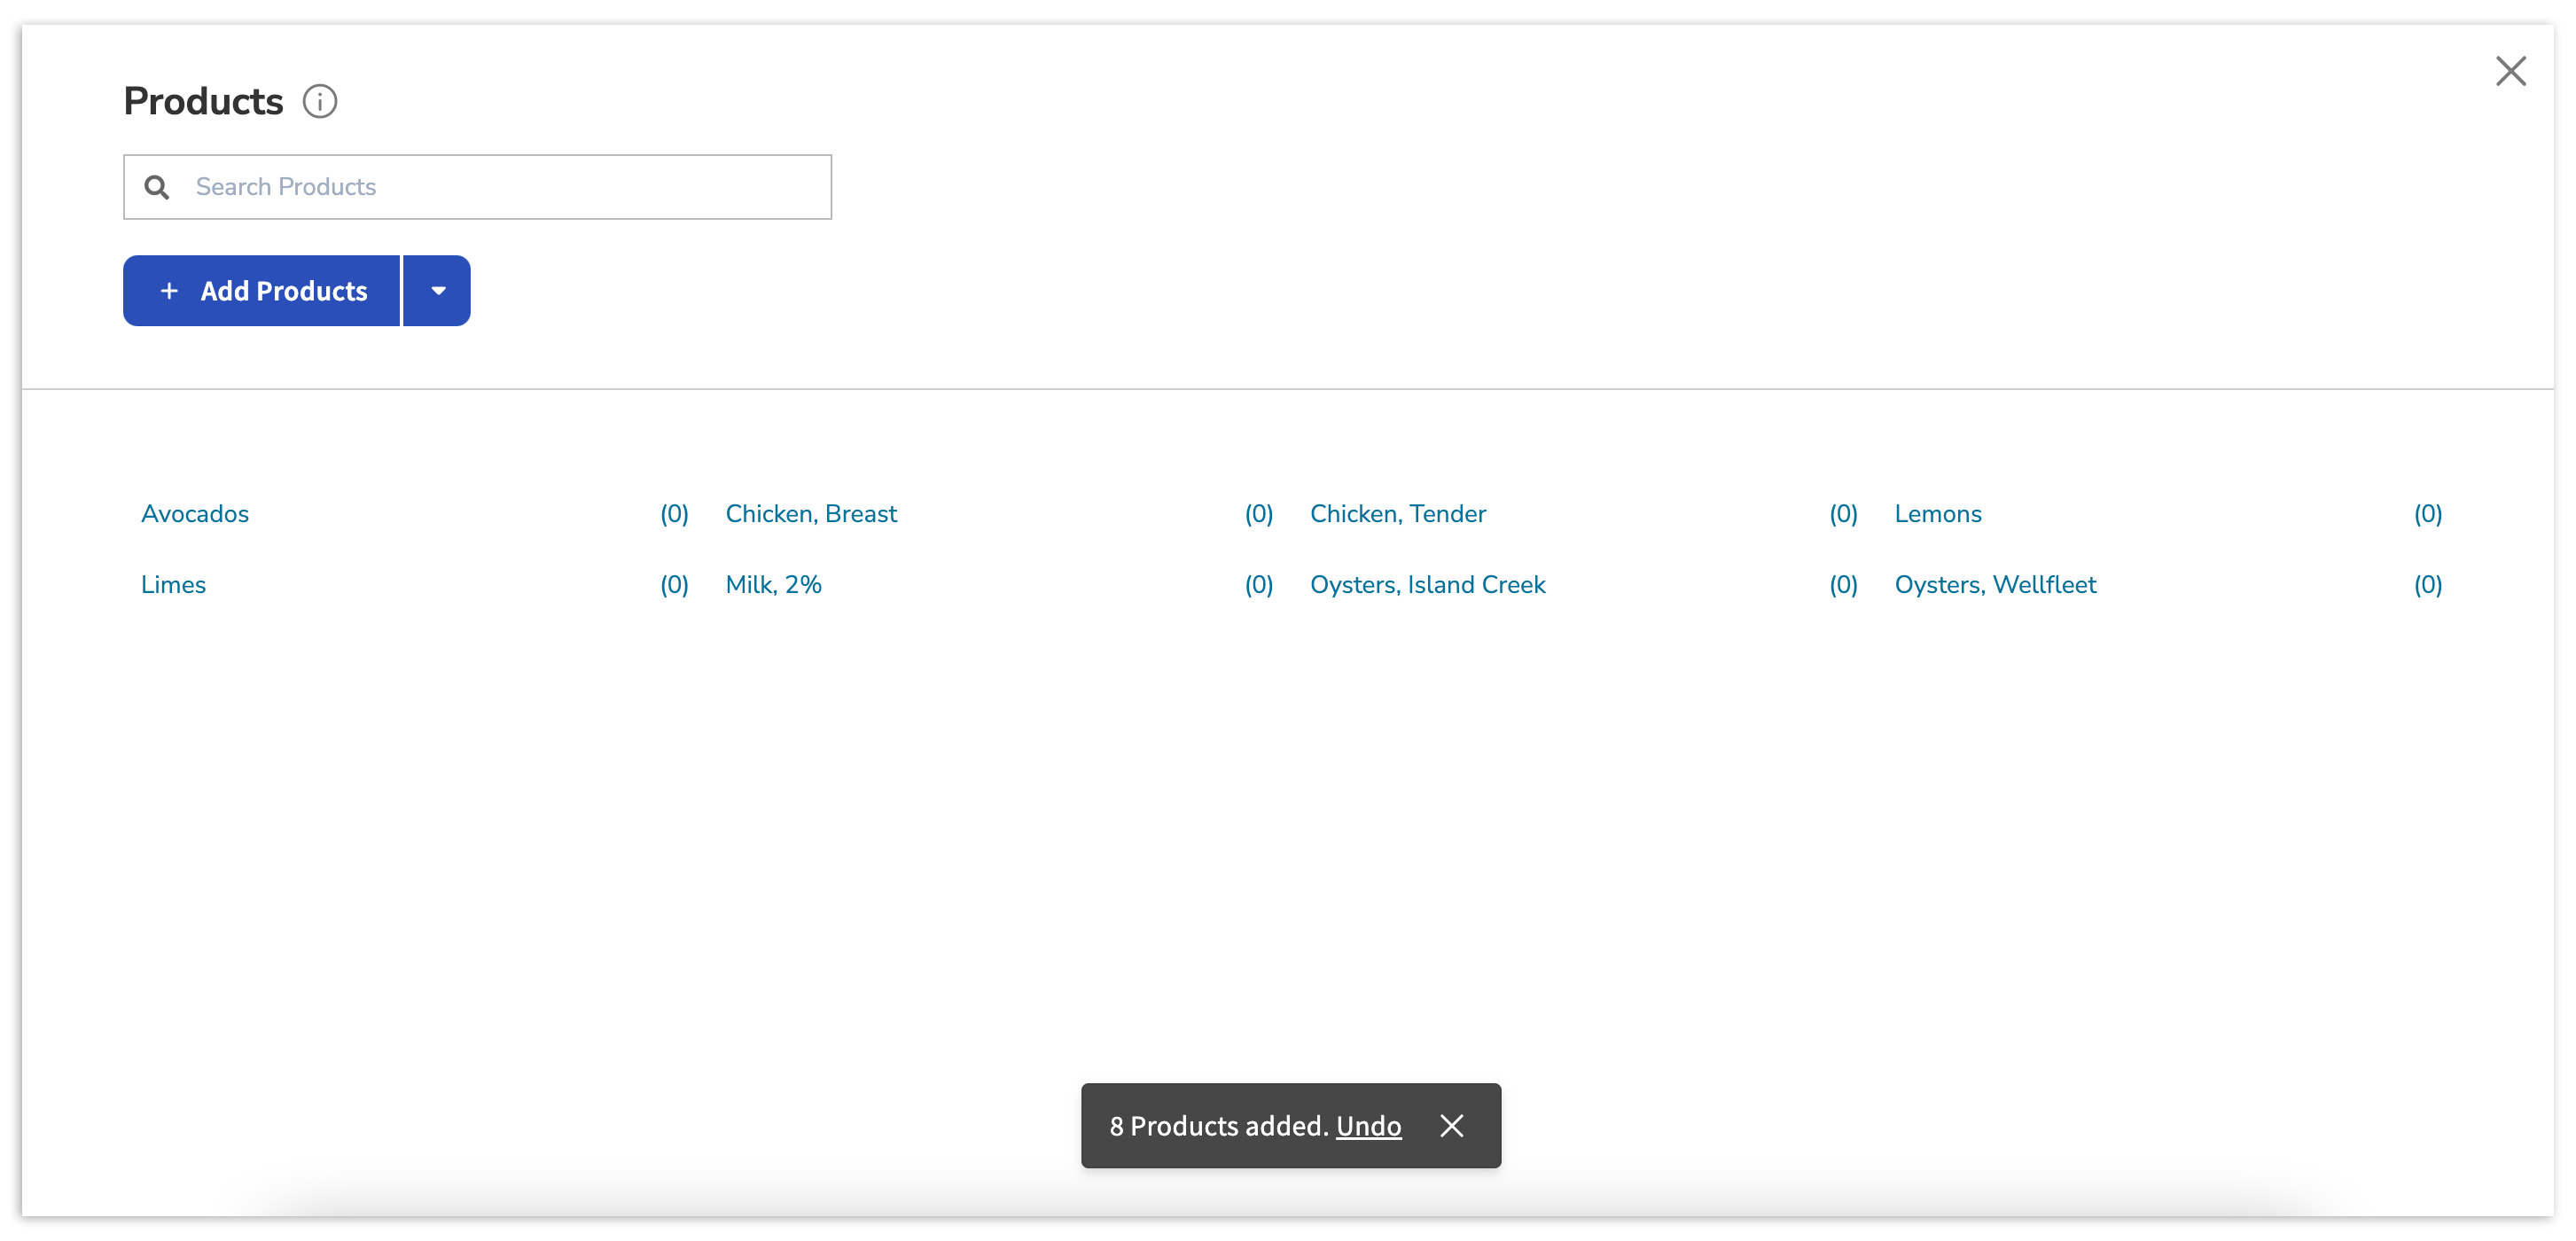This screenshot has height=1241, width=2576.
Task: Select Chicken, Breast from the list
Action: (811, 514)
